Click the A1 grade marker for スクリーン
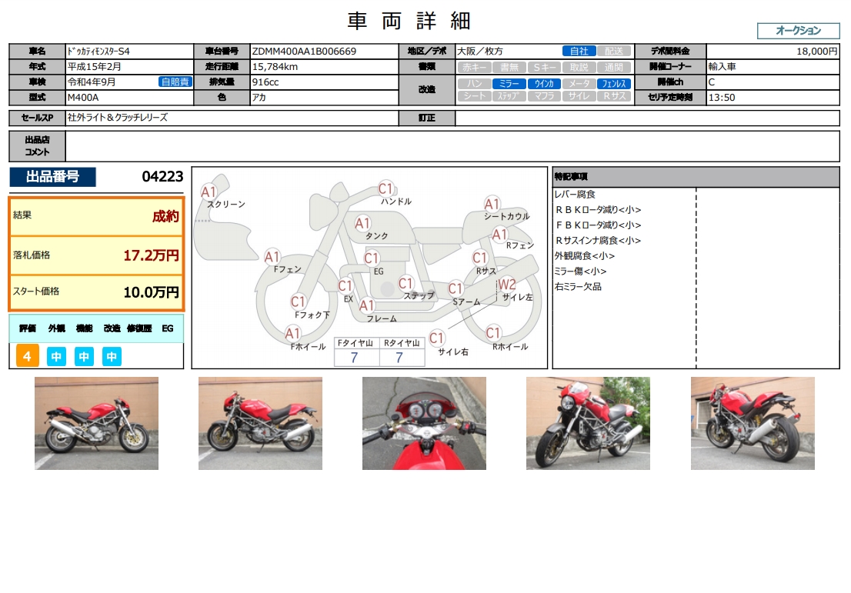The width and height of the screenshot is (851, 593). coord(209,192)
